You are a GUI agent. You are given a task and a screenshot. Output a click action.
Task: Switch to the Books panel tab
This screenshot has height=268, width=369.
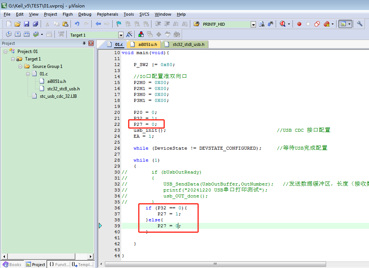click(12, 265)
